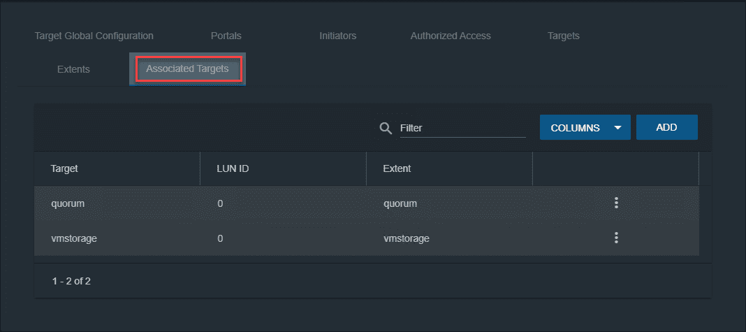
Task: Click the LUN ID value in vmstorage row
Action: tap(220, 238)
